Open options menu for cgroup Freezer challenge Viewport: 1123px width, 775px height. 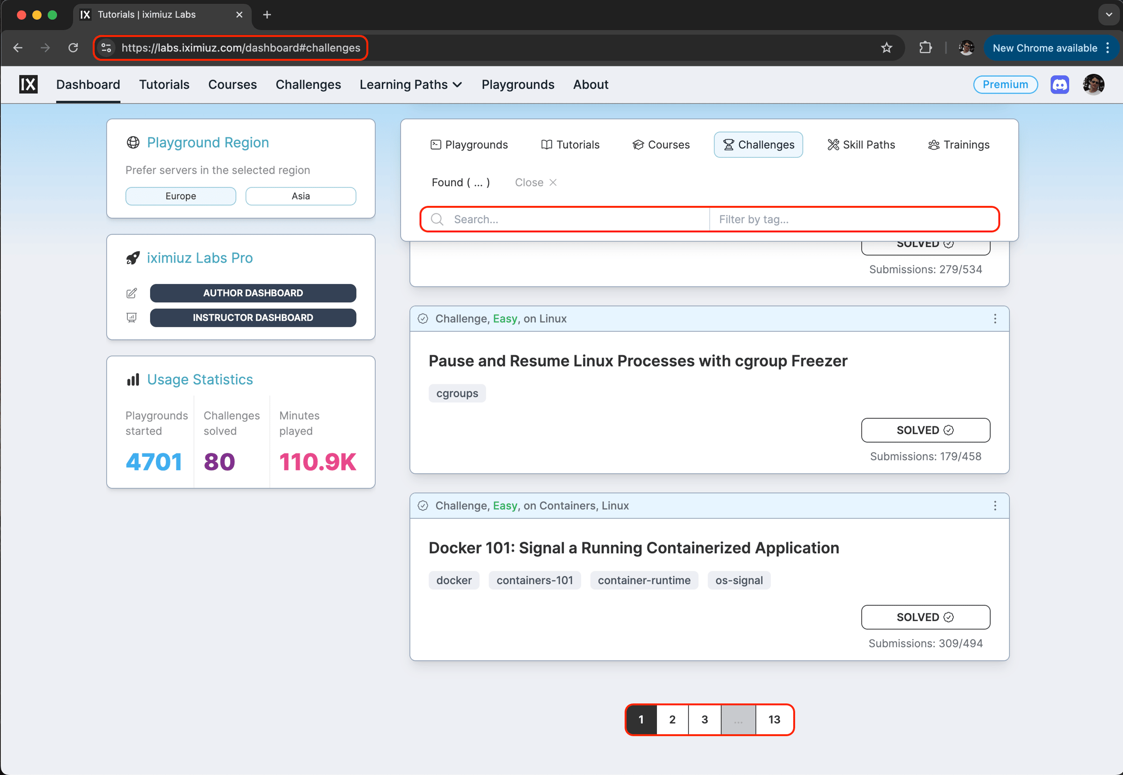coord(995,319)
